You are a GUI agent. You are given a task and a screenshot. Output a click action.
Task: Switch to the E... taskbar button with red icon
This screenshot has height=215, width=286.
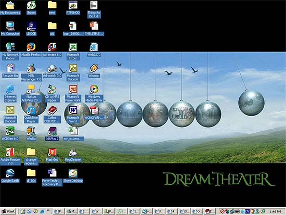pos(210,211)
